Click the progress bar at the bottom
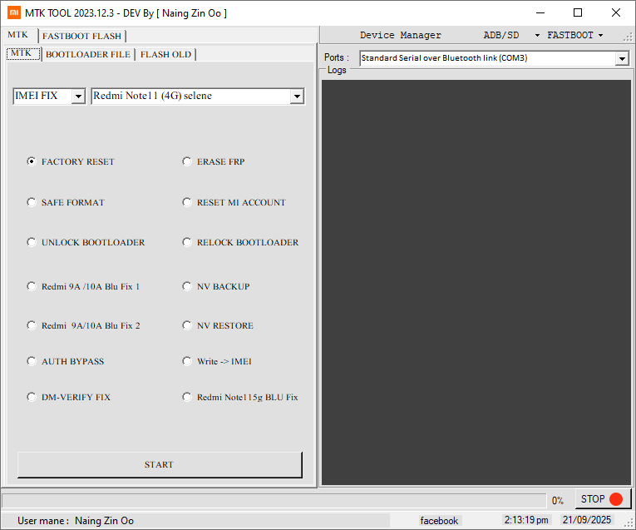636x530 pixels. tap(274, 500)
